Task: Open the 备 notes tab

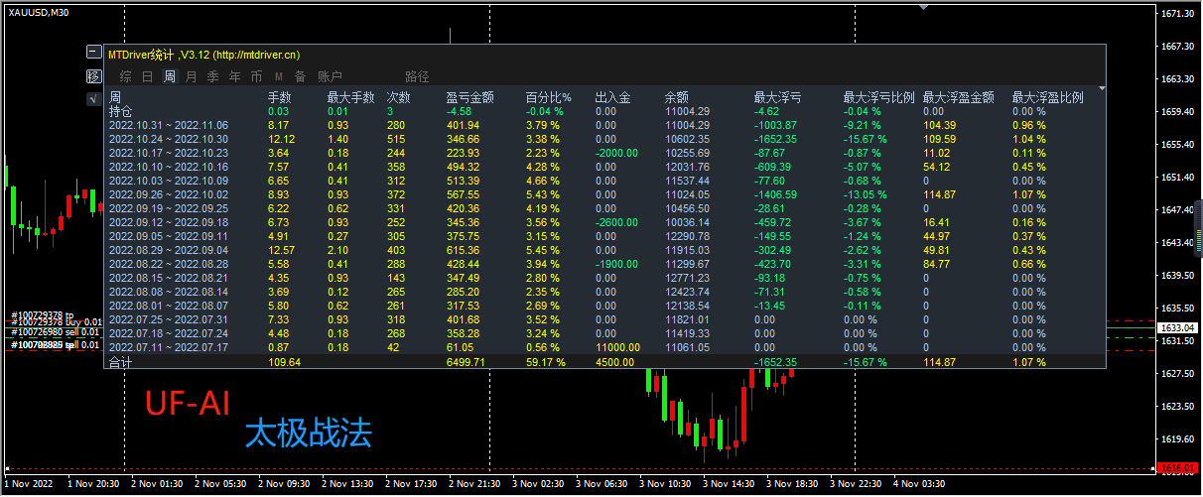Action: [300, 76]
